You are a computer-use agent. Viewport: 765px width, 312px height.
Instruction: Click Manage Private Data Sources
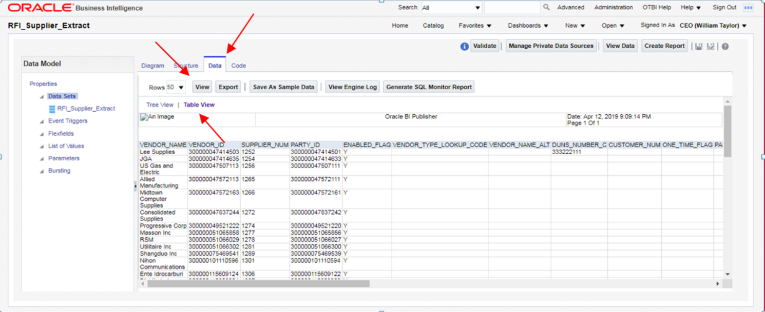pyautogui.click(x=551, y=46)
